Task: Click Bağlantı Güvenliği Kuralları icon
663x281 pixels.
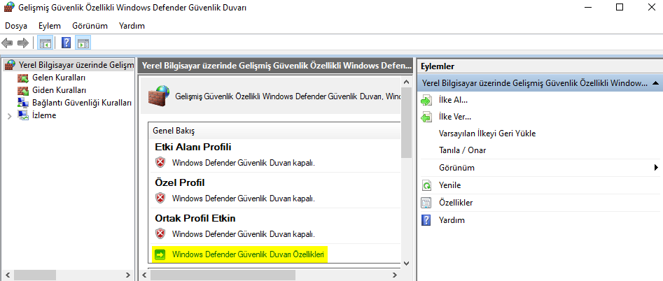Action: click(23, 103)
